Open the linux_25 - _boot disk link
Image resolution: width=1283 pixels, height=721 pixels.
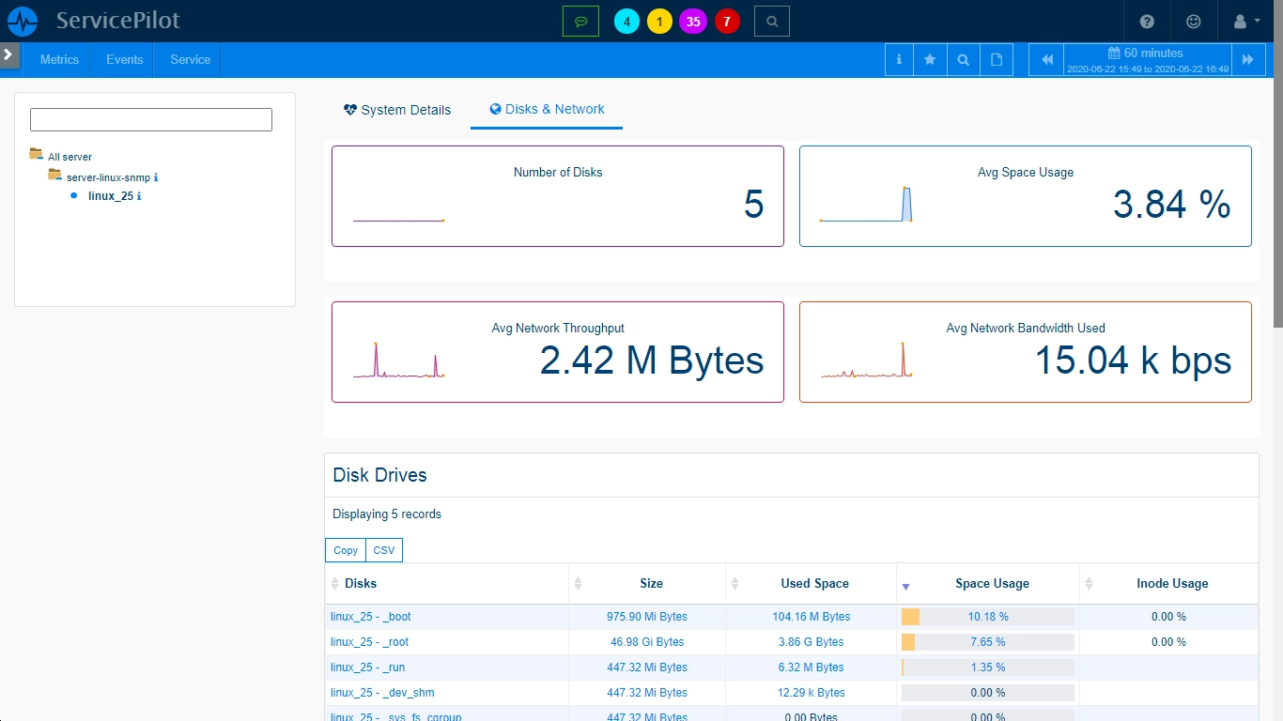(x=371, y=617)
